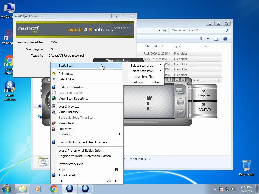Select the DataWagon desktop shortcut icon

[7, 37]
